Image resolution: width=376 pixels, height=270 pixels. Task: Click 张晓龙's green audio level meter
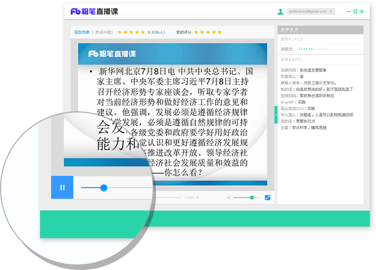[x=313, y=49]
